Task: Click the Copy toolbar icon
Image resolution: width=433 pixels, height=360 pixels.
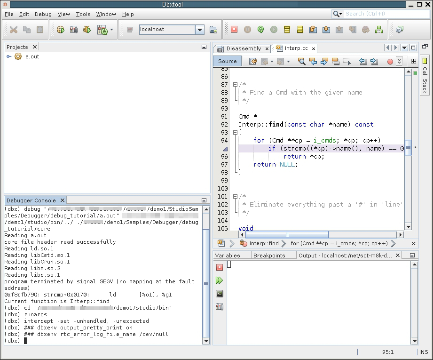Action: point(27,29)
